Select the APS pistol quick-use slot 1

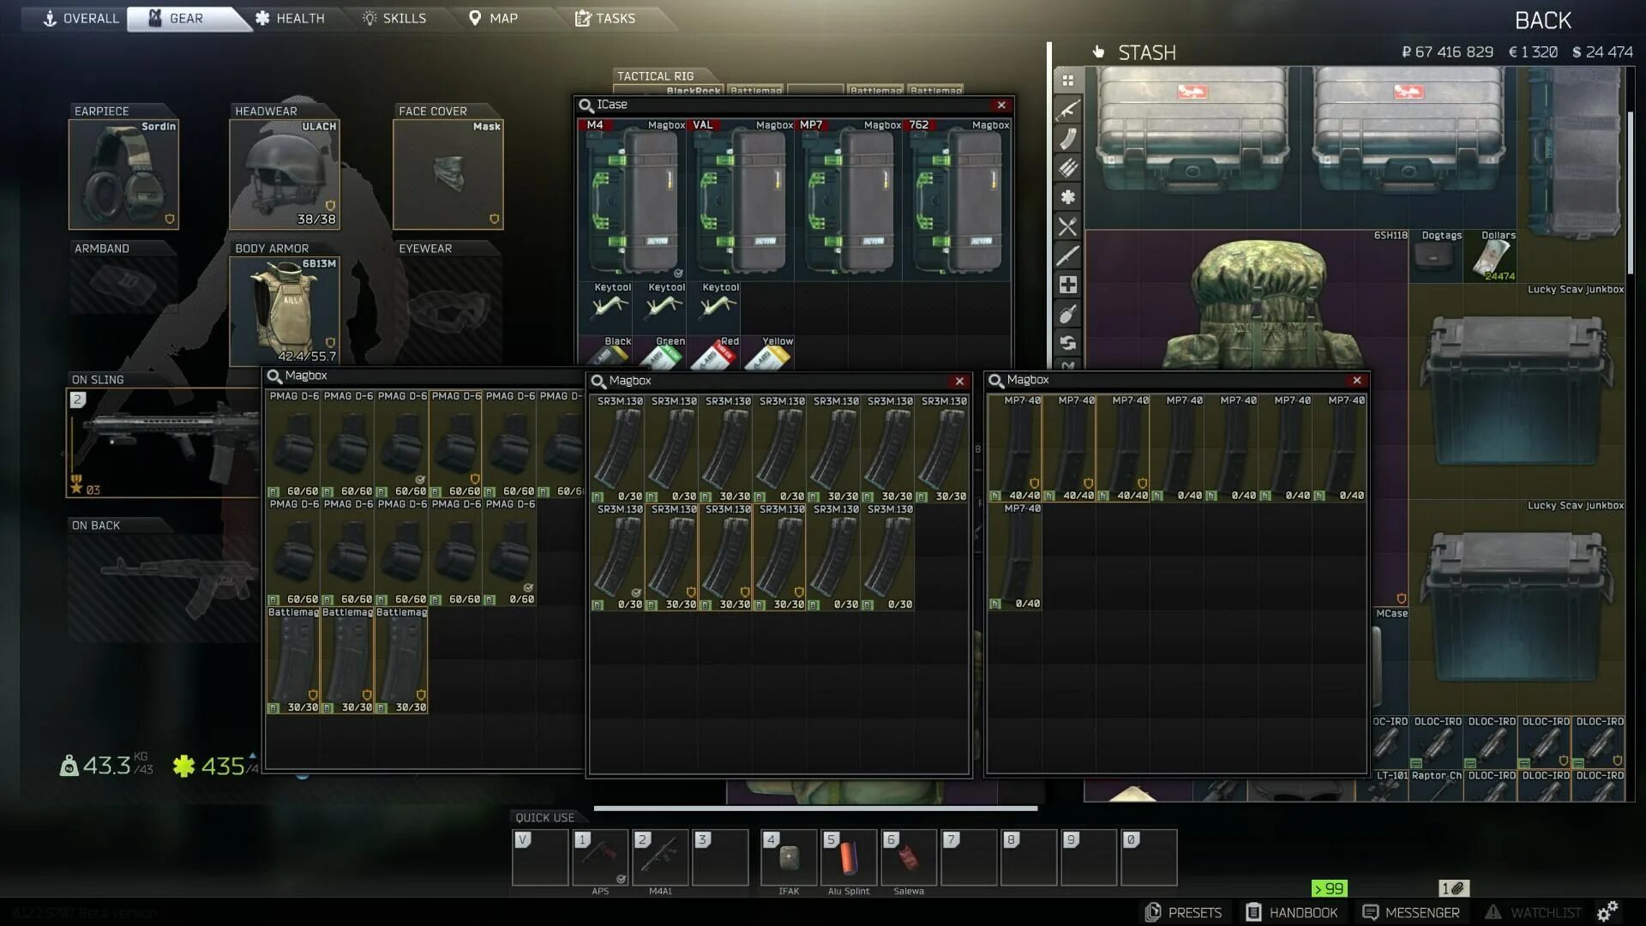[600, 857]
